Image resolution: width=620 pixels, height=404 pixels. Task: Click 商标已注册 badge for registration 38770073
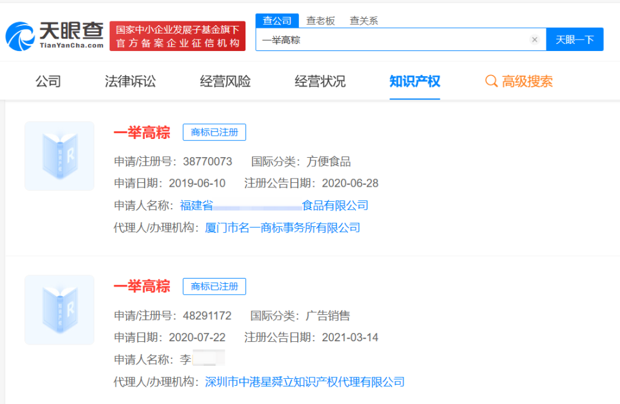tap(214, 132)
